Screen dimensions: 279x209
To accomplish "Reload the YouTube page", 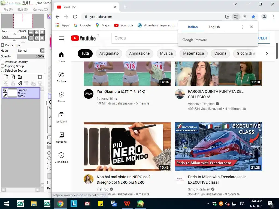I will coord(75,17).
